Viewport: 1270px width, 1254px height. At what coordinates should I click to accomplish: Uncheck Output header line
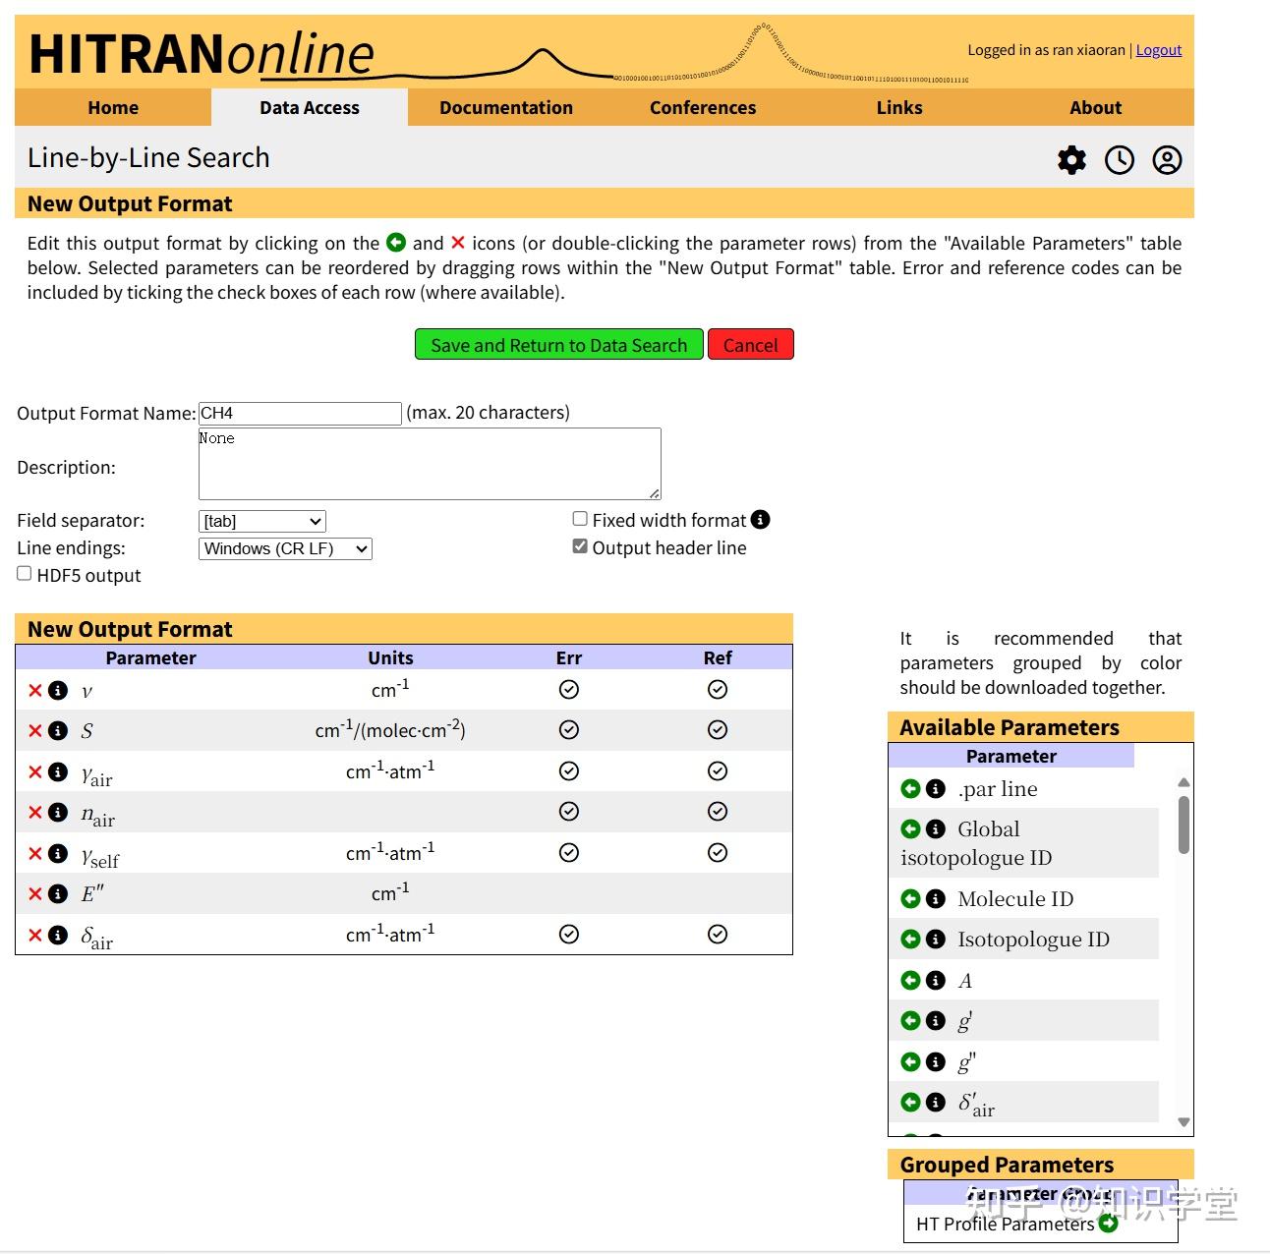(x=579, y=545)
